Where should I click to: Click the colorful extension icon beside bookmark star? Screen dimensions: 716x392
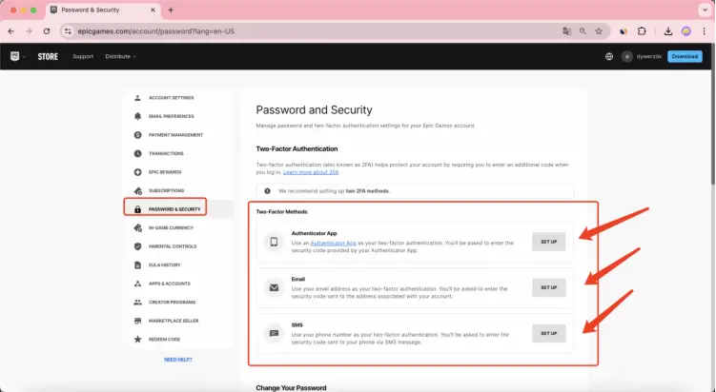click(623, 31)
